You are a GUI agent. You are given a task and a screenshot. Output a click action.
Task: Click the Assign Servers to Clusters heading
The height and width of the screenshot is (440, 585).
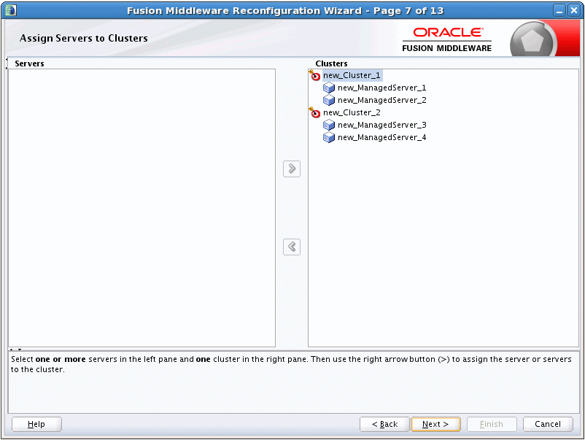tap(84, 38)
